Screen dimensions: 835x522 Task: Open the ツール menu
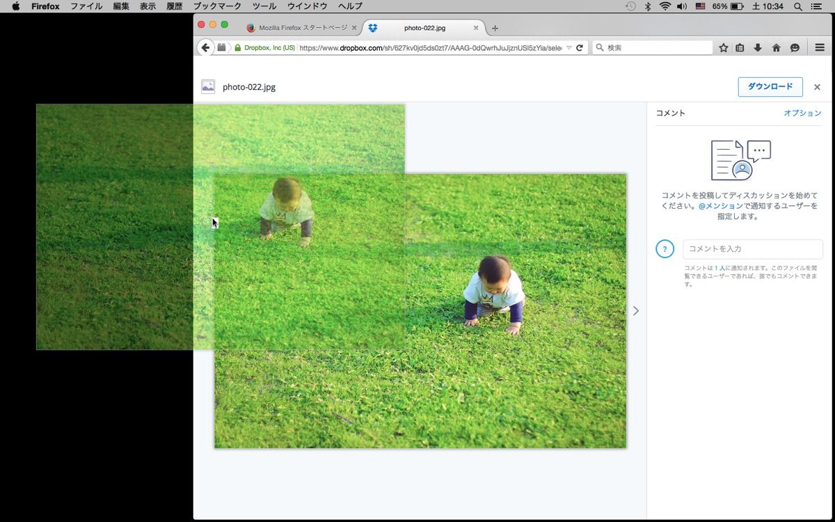coord(264,6)
